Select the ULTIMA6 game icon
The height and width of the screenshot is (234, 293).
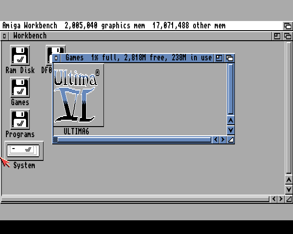(x=78, y=95)
